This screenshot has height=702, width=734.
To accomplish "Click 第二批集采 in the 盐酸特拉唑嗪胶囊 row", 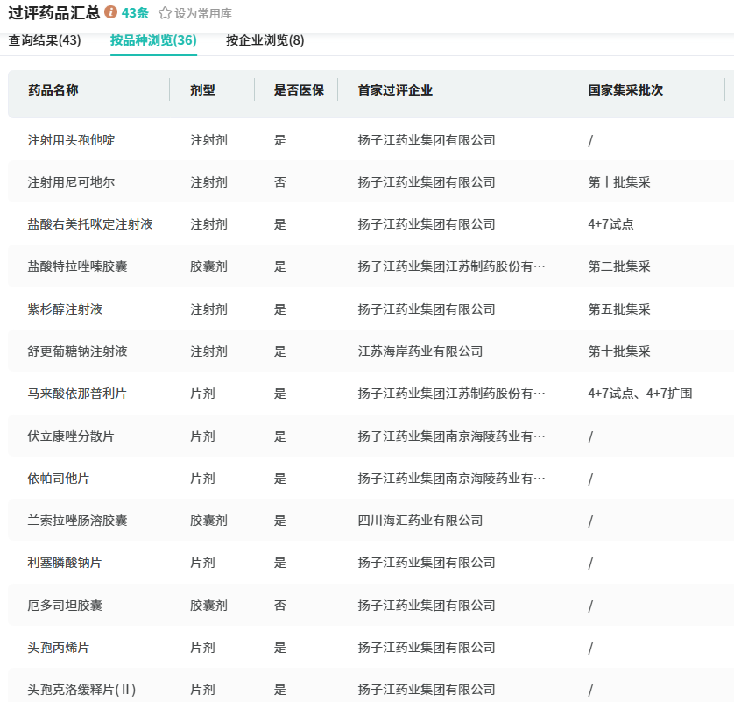I will point(619,266).
